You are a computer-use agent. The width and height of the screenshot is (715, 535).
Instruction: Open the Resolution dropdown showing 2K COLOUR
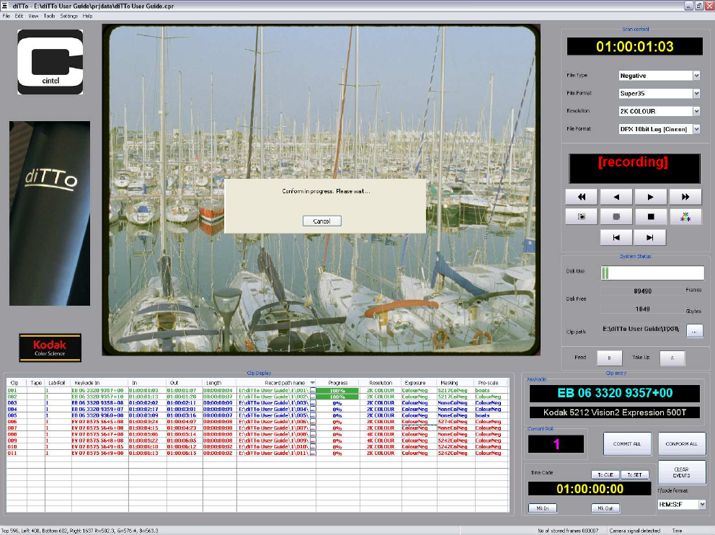[696, 112]
